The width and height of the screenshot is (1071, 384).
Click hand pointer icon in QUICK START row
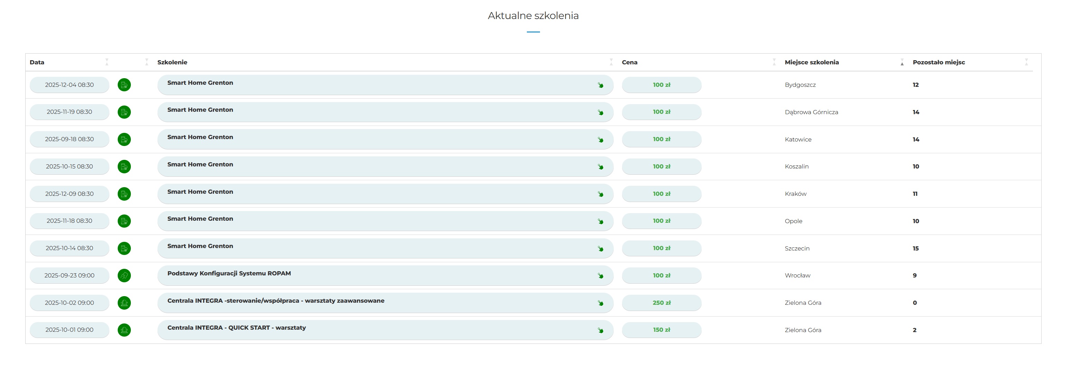600,330
